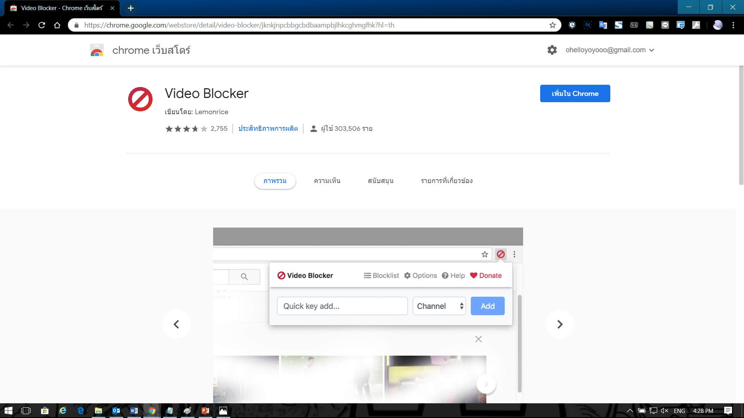Close the Video Blocker browser tab
The width and height of the screenshot is (744, 418).
pyautogui.click(x=112, y=8)
